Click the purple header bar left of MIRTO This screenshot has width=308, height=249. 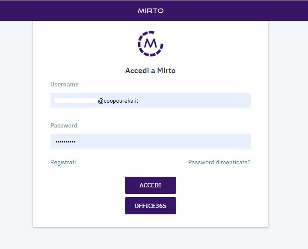point(64,11)
